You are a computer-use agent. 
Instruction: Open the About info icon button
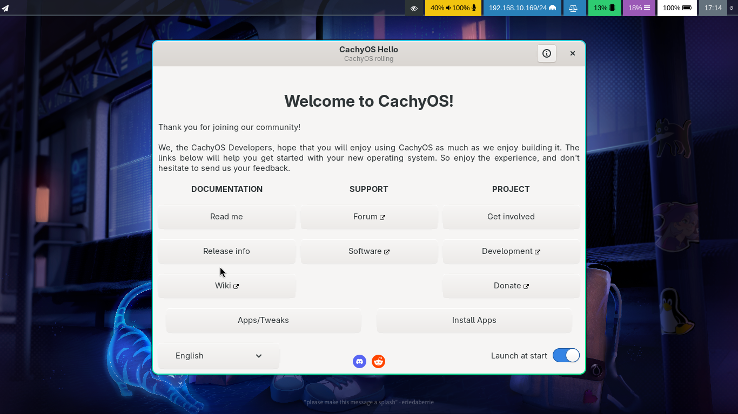pos(547,53)
